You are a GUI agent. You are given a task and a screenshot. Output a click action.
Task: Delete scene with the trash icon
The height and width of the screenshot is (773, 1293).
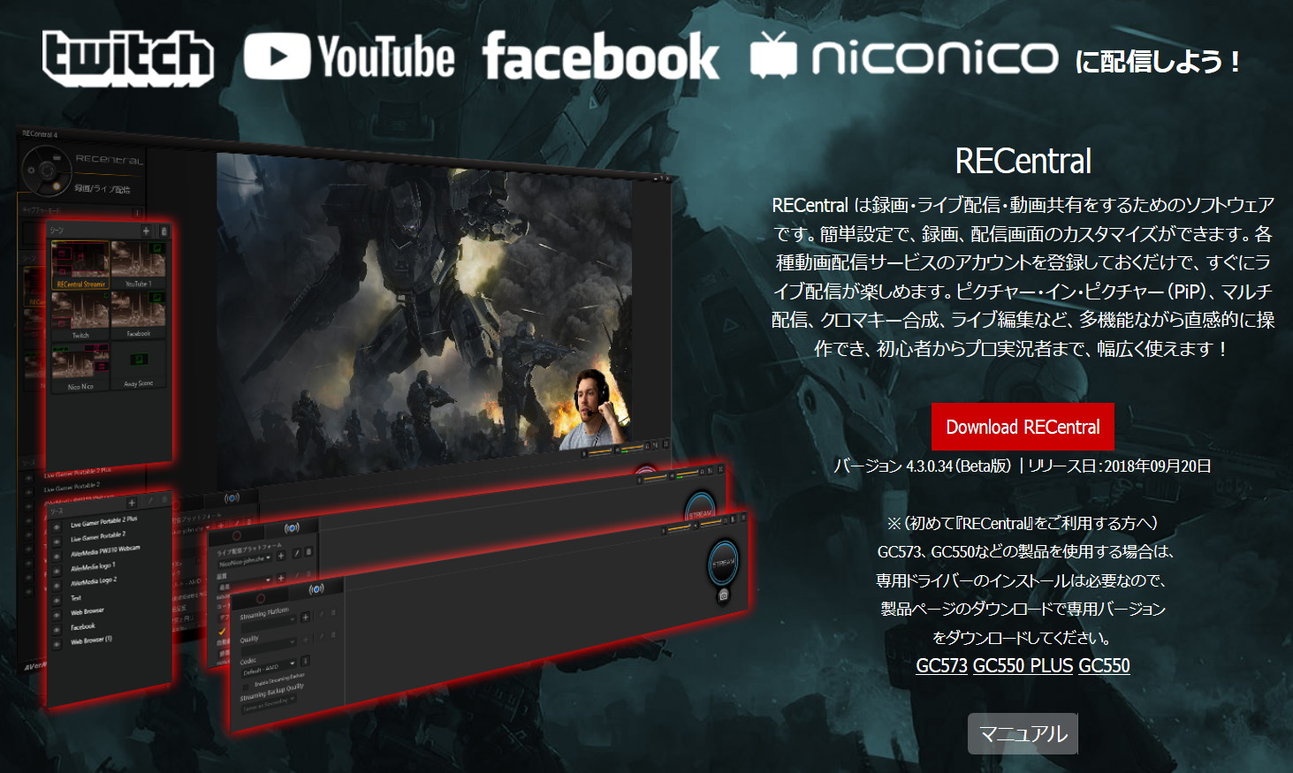[x=164, y=231]
